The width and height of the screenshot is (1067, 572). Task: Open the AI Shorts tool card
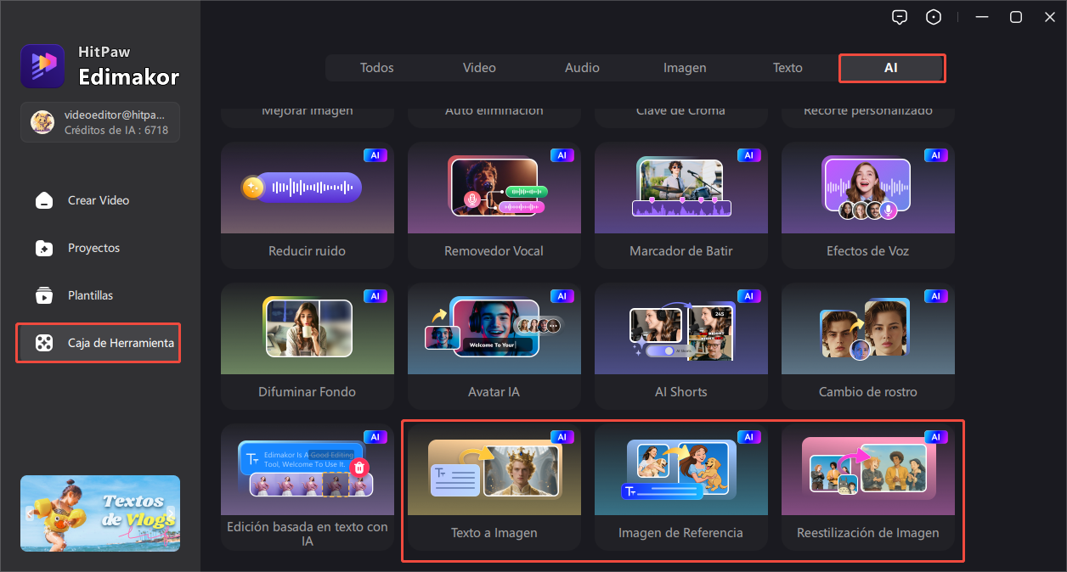(x=680, y=344)
